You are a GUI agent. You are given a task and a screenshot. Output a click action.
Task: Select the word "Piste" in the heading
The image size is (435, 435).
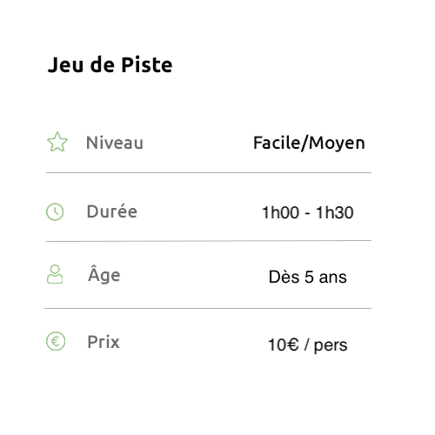point(147,64)
